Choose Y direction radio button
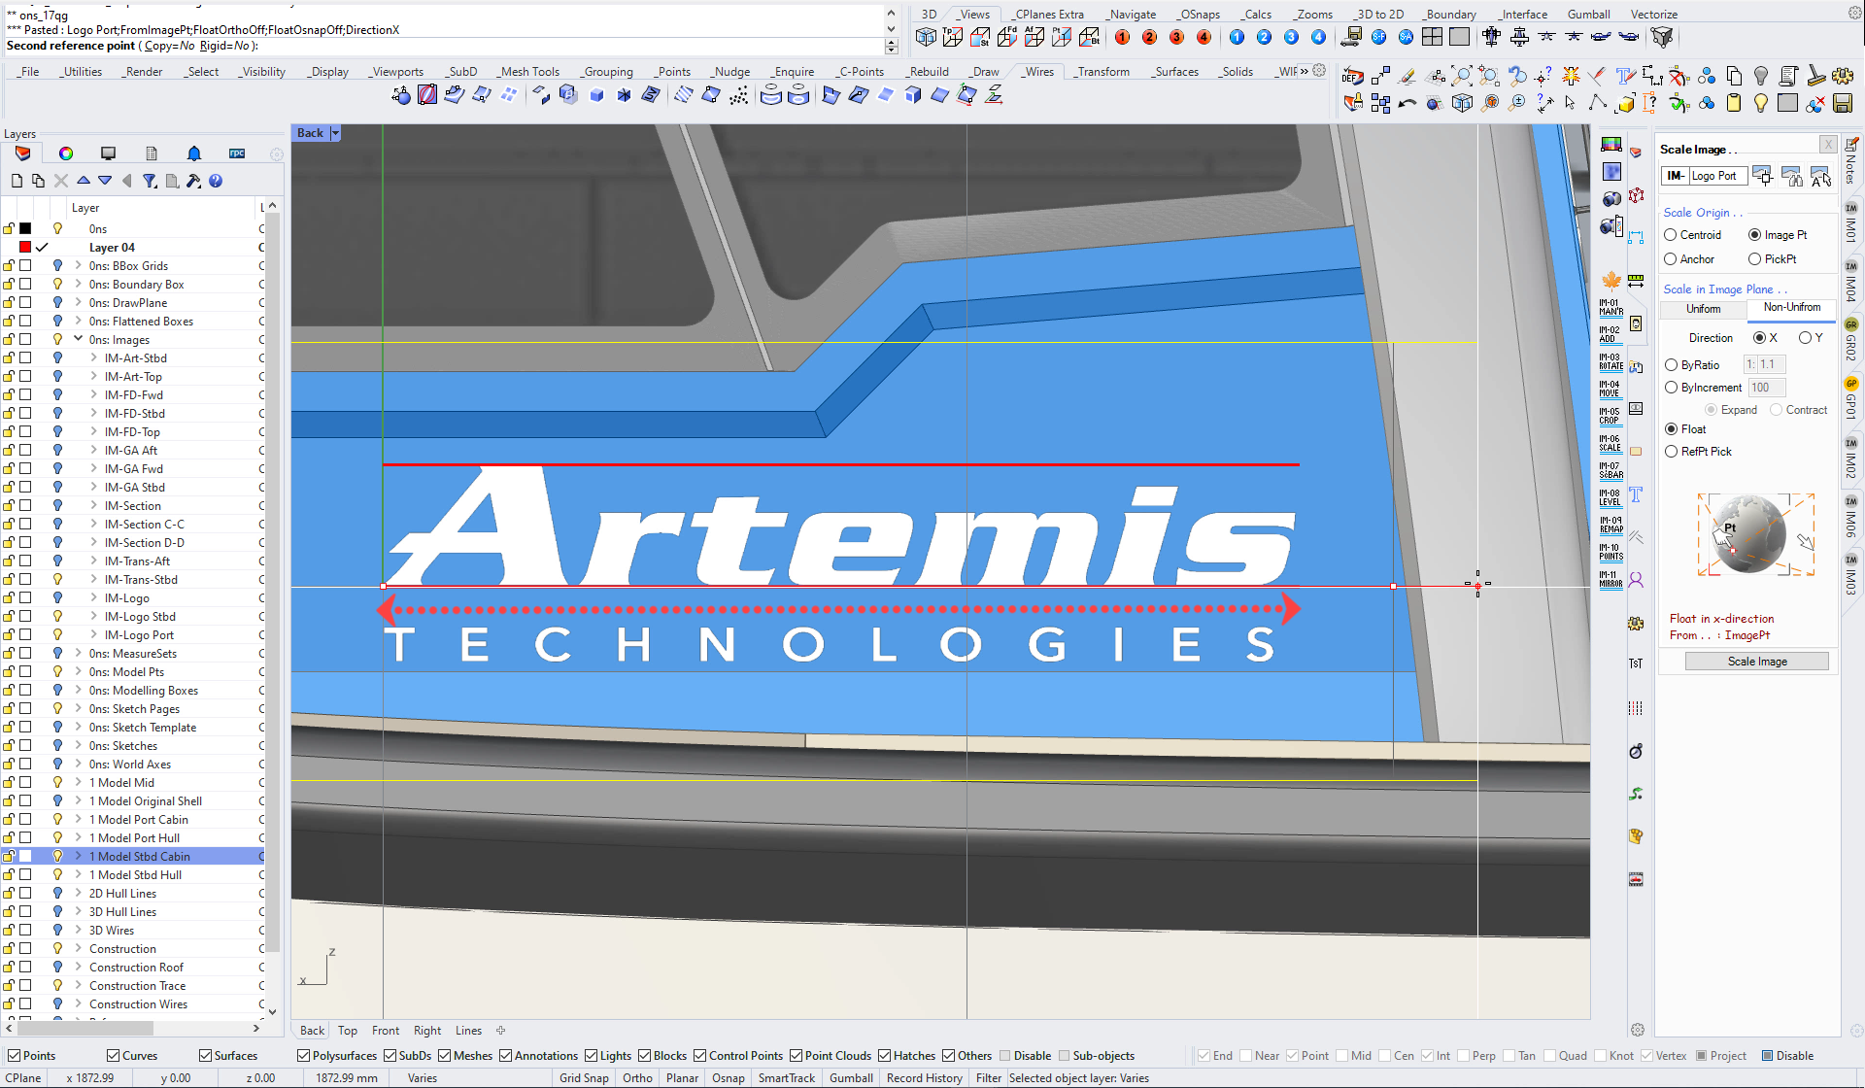 click(x=1805, y=338)
